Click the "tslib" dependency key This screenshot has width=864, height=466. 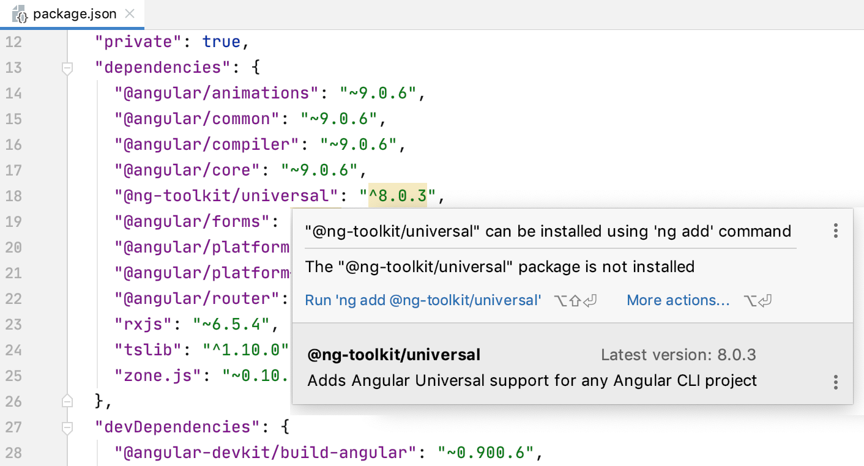point(147,350)
